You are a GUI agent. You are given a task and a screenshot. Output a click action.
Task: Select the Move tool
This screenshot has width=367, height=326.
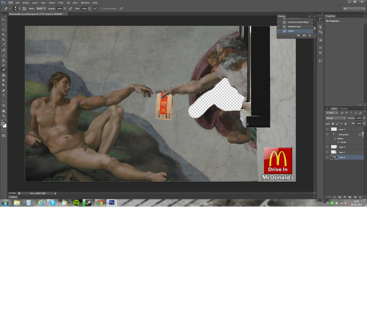point(4,19)
